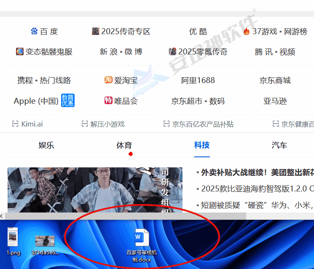The width and height of the screenshot is (314, 269).
Task: Click the icon beside 2025零氪传奇
Action: (x=172, y=51)
